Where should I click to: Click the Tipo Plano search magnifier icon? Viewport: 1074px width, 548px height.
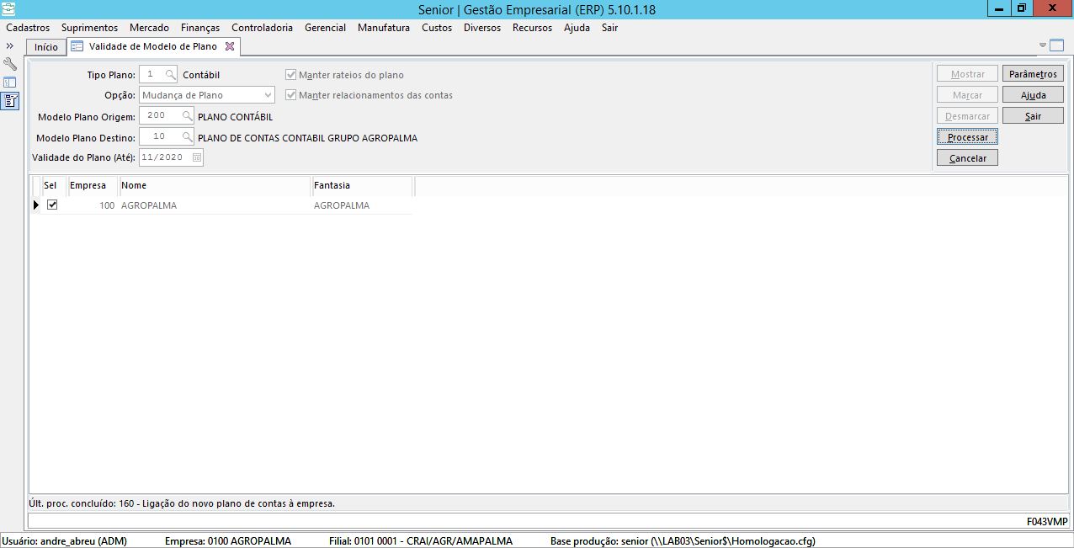click(x=170, y=75)
